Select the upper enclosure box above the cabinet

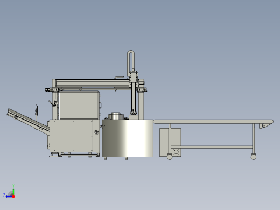(79, 105)
